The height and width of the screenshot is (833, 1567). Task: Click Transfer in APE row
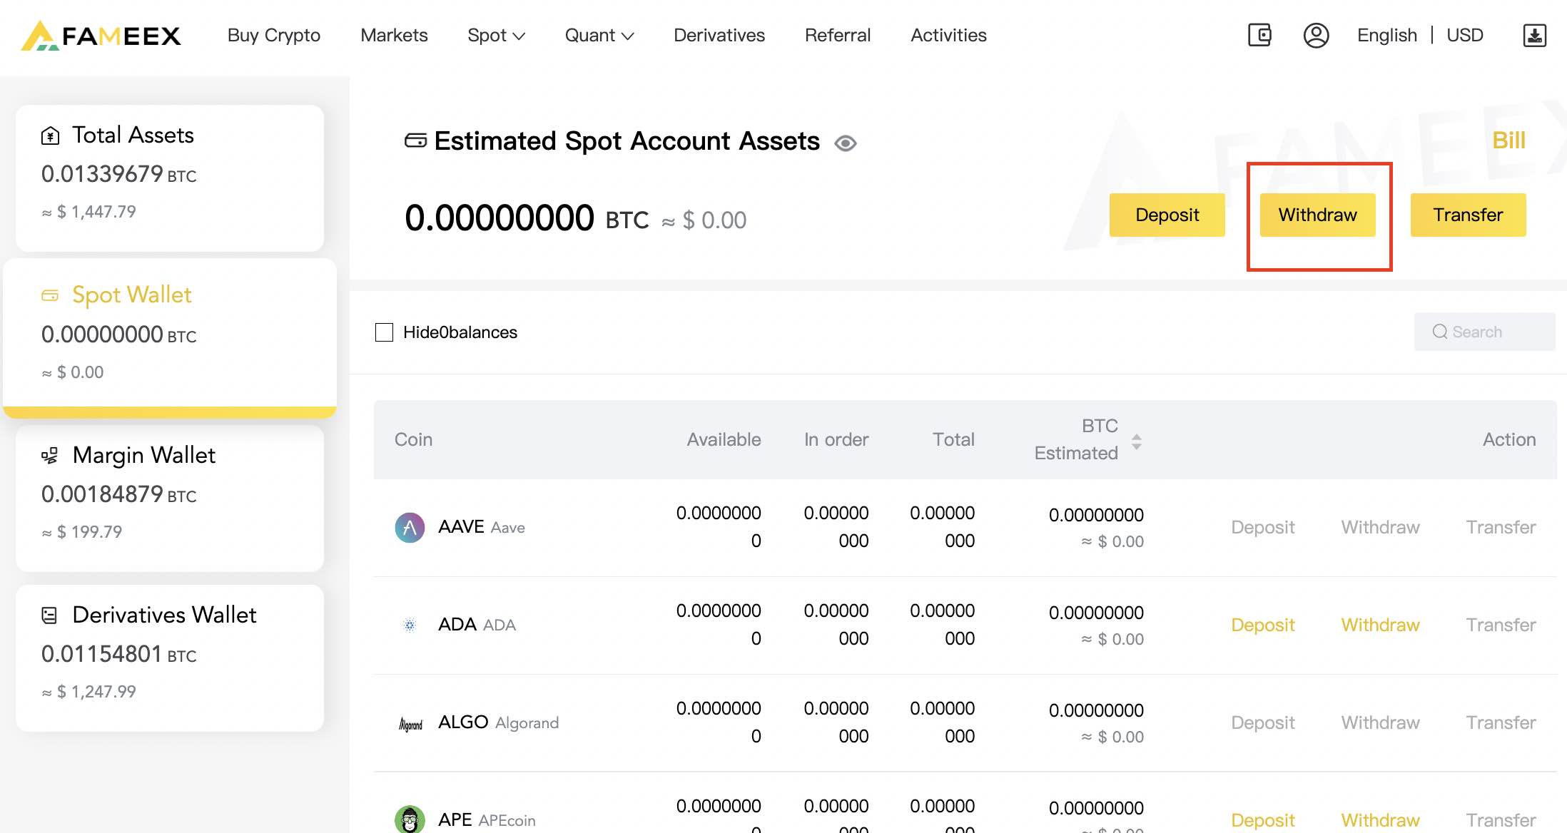coord(1501,820)
